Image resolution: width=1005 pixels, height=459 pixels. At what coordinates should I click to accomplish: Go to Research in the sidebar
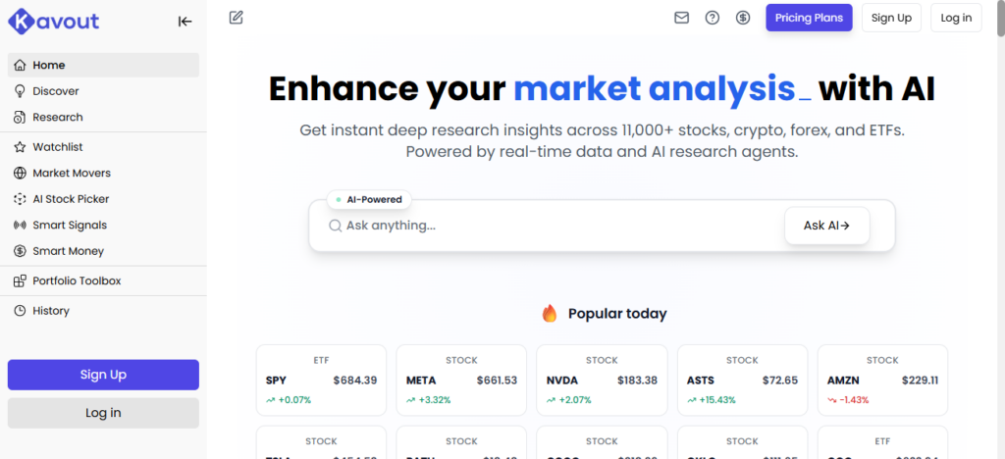[57, 117]
